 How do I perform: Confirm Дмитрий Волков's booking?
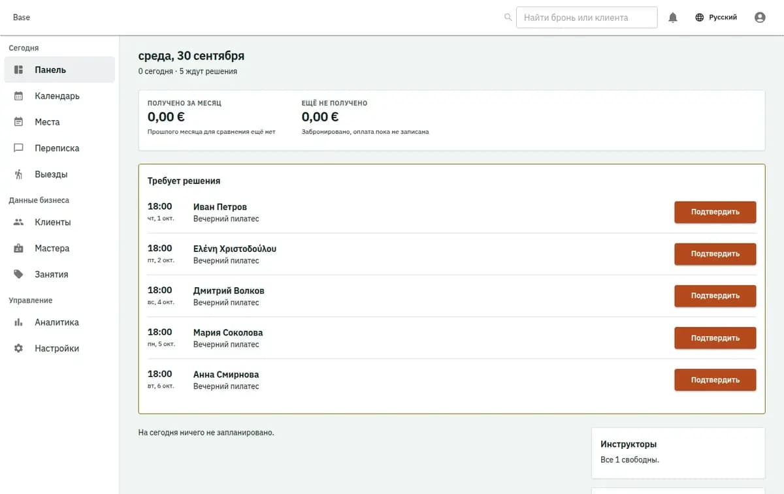pos(715,296)
